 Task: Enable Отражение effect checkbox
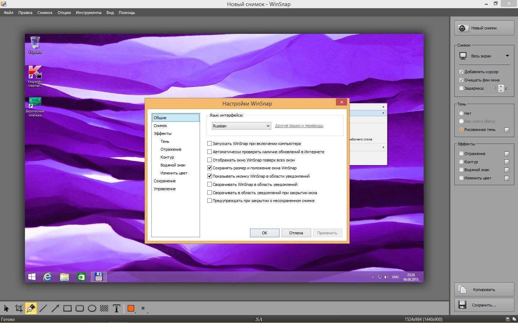[x=461, y=154]
